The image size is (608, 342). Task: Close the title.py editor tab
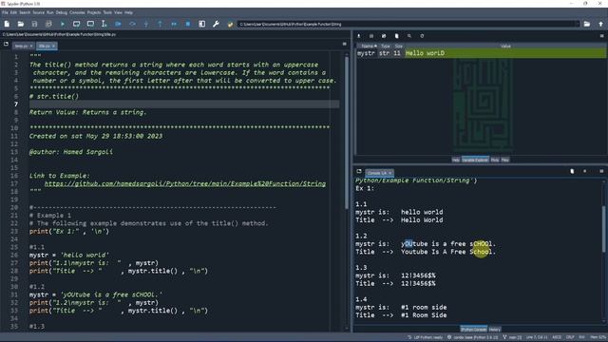click(53, 47)
